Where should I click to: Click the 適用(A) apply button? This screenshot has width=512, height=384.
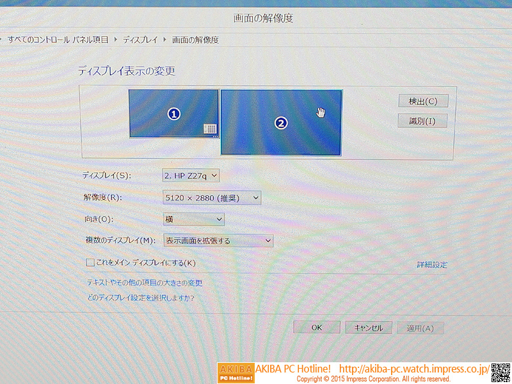tap(420, 328)
